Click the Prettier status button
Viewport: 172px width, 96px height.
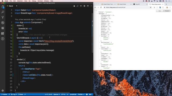tap(81, 94)
